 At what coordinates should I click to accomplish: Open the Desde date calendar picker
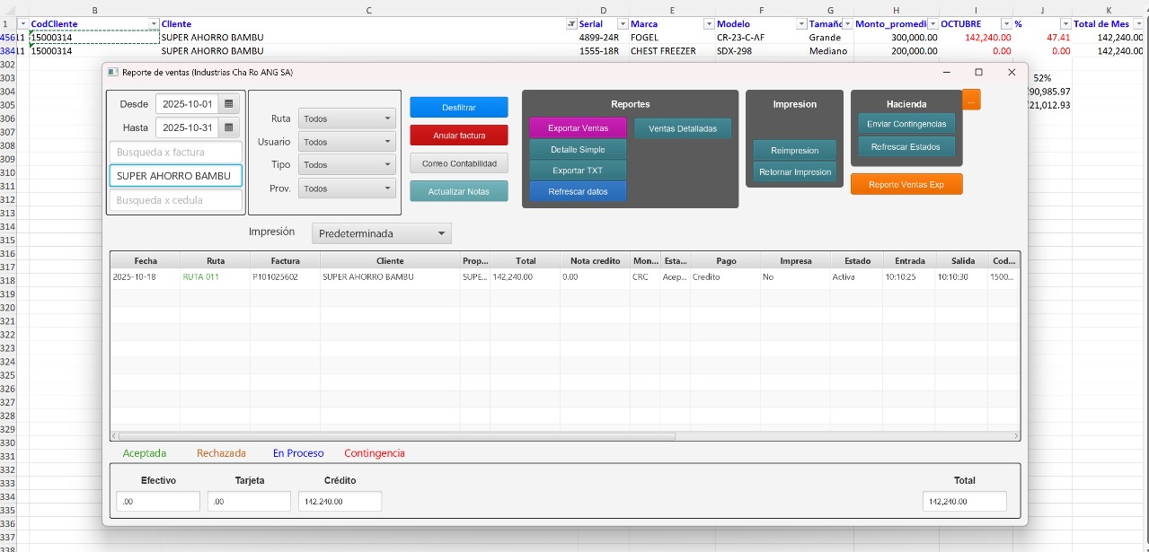pyautogui.click(x=229, y=104)
